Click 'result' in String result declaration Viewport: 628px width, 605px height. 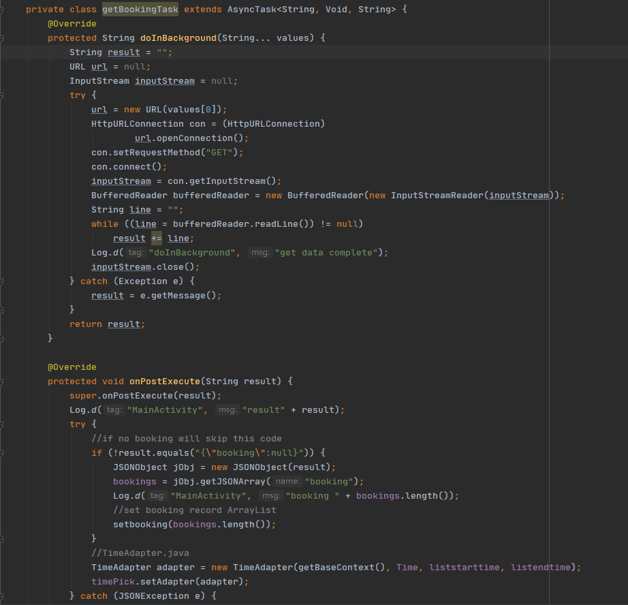click(x=124, y=52)
